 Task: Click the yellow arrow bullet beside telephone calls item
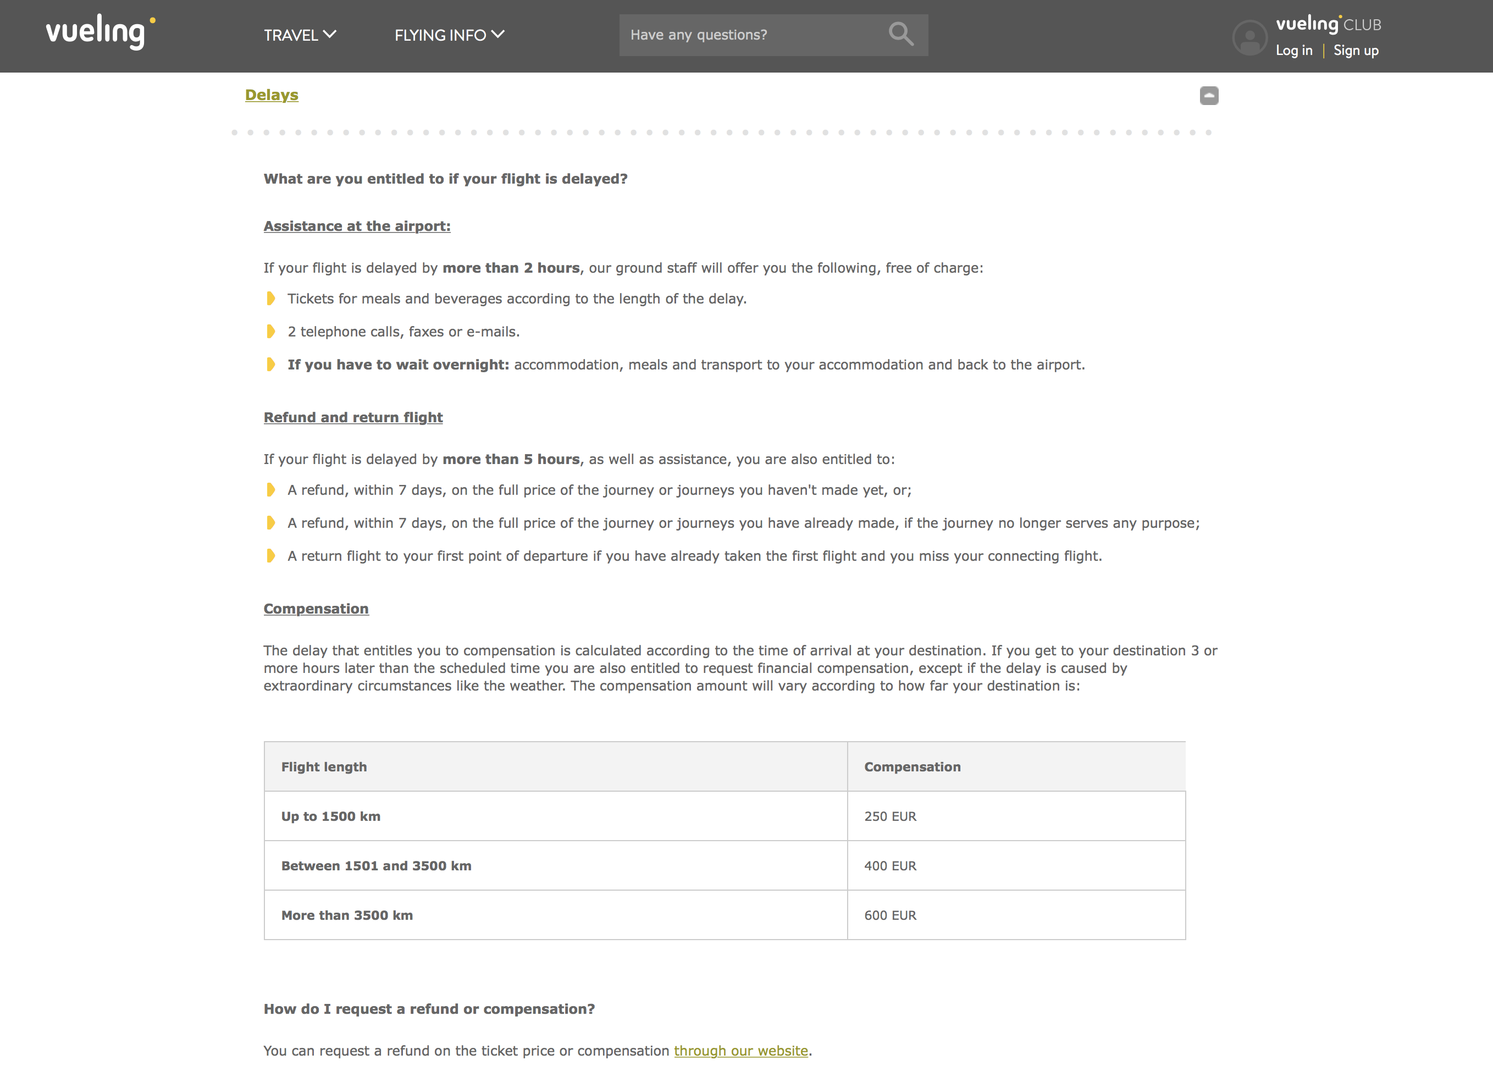[x=270, y=331]
